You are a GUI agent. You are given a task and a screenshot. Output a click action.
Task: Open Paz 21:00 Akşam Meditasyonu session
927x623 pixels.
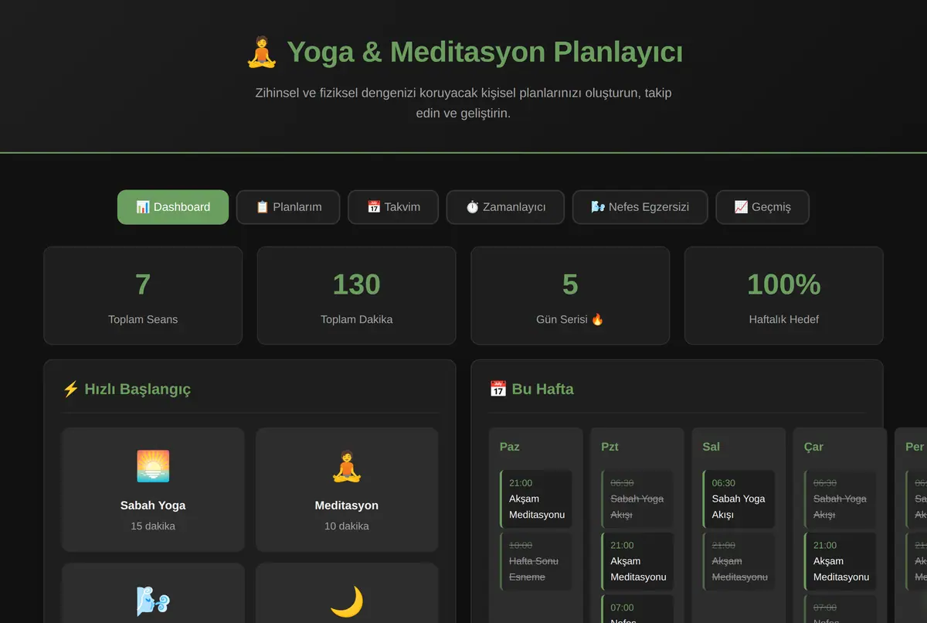pyautogui.click(x=536, y=499)
